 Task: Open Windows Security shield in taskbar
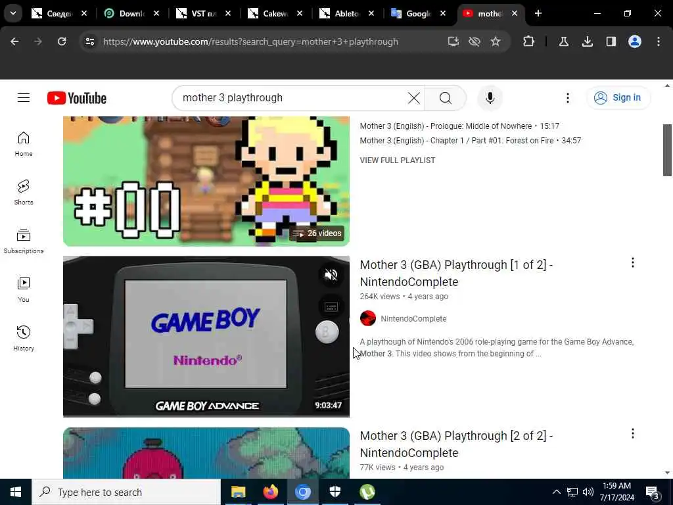pos(335,492)
